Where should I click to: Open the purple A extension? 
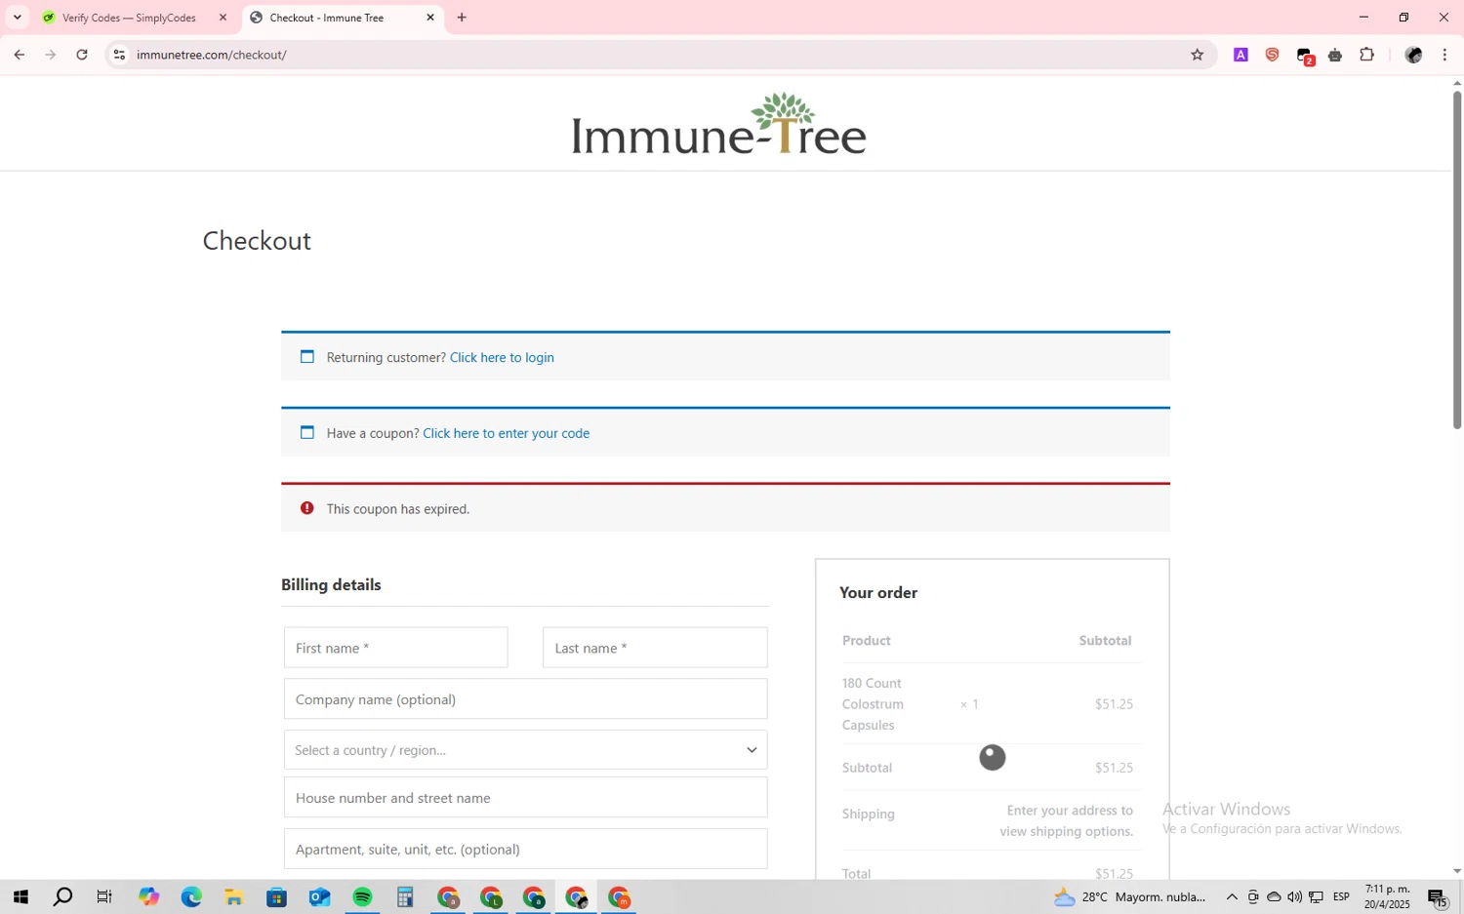[x=1240, y=55]
